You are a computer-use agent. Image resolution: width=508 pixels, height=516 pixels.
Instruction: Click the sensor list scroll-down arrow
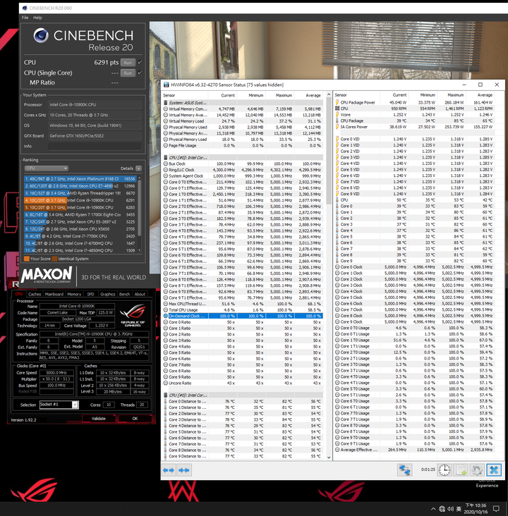pyautogui.click(x=329, y=457)
